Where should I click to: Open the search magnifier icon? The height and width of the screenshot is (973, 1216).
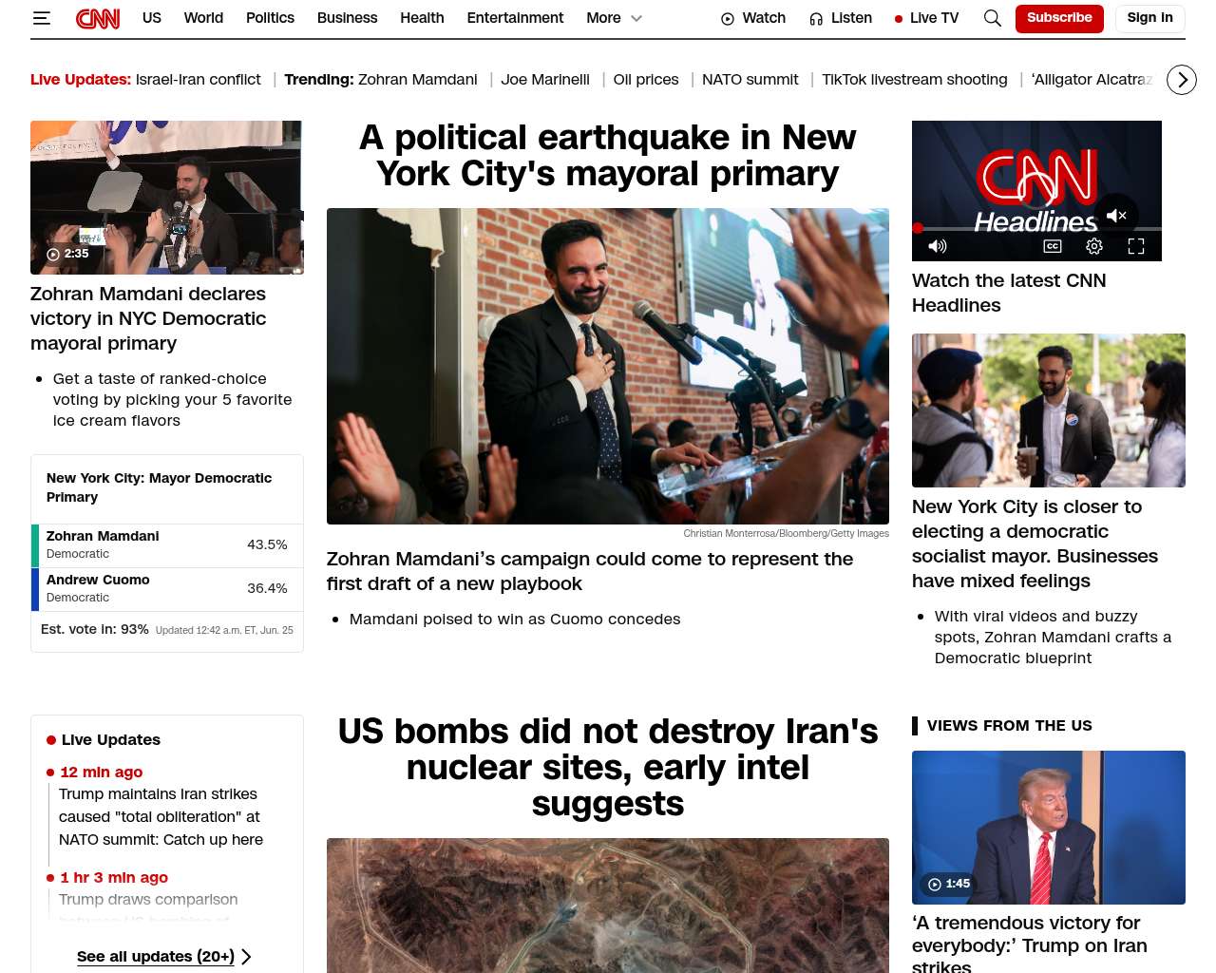tap(993, 18)
